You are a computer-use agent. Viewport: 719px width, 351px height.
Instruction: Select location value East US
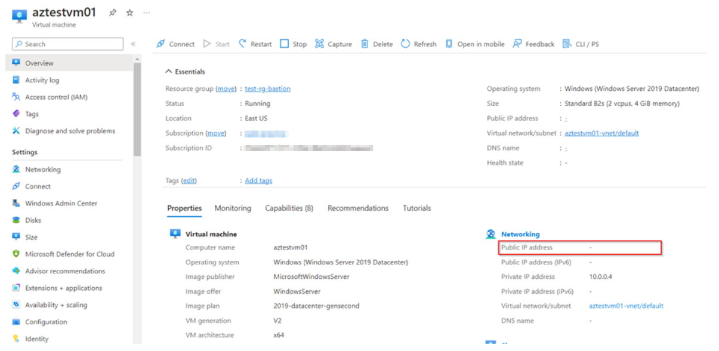tap(256, 118)
